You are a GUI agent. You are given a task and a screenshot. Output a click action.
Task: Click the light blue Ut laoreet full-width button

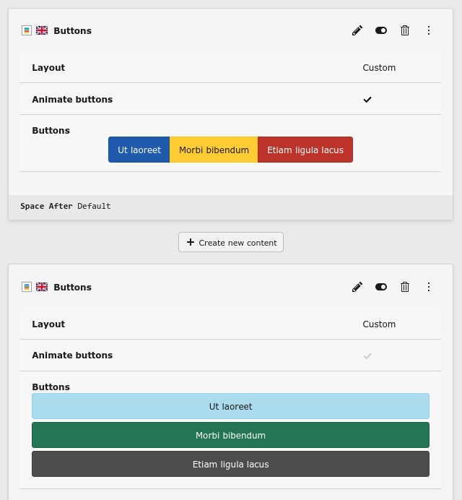click(x=230, y=406)
